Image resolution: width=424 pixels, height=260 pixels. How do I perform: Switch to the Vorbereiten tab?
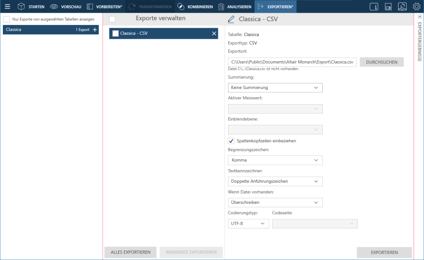104,7
